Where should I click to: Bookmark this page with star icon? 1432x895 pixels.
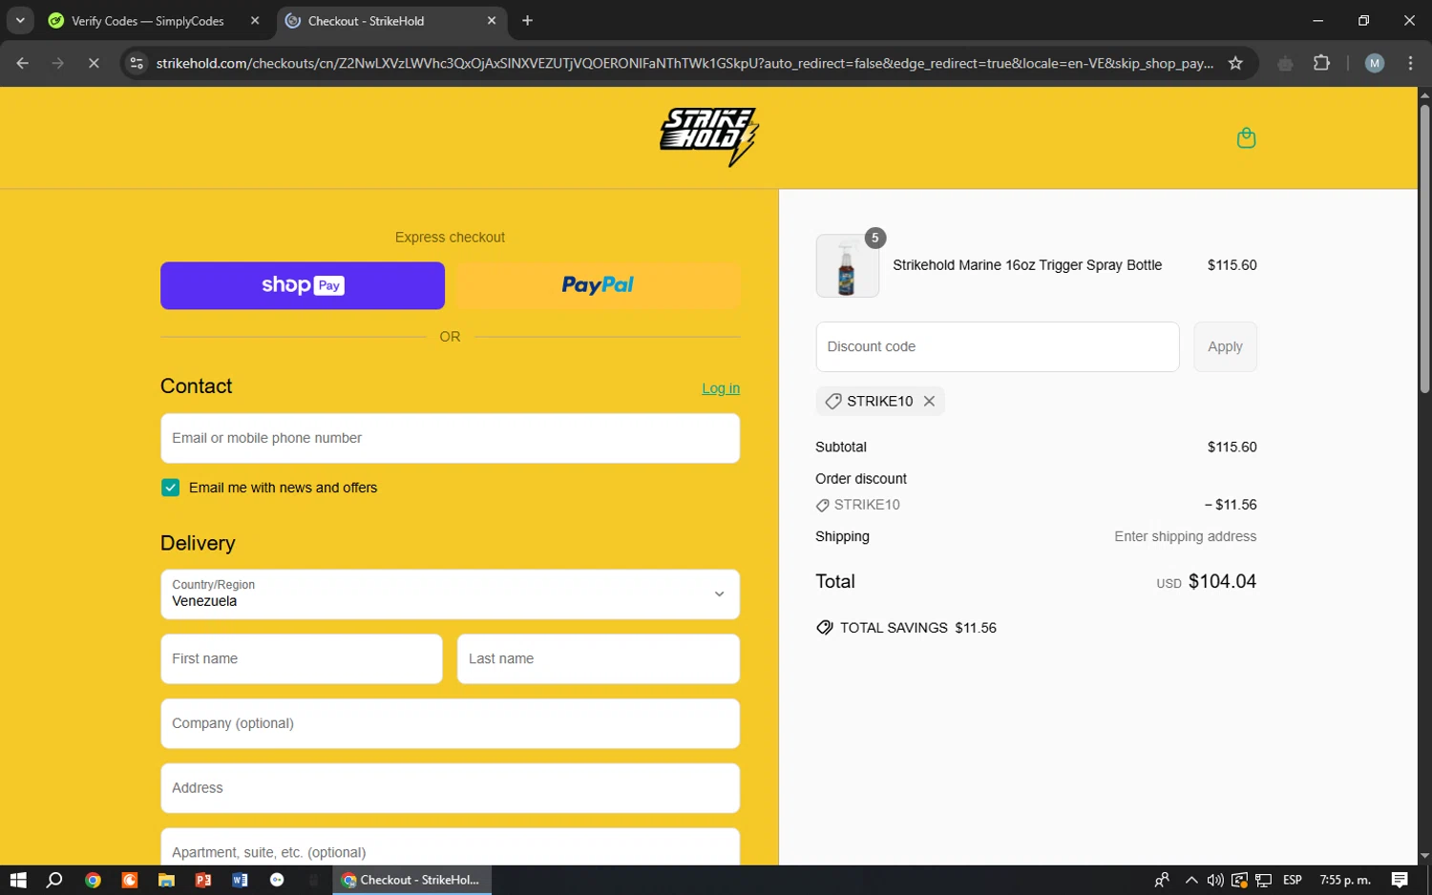tap(1235, 63)
